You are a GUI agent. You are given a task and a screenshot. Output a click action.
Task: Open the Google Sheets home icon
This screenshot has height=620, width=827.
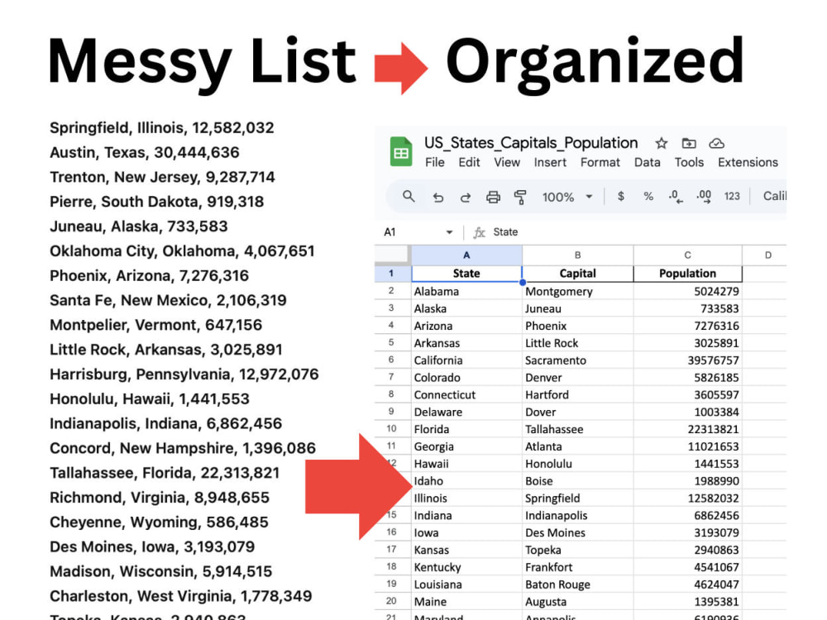point(401,151)
